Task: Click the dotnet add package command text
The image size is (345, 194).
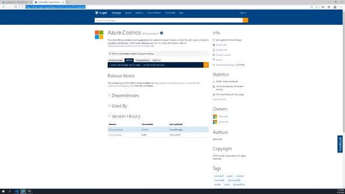Action: pyautogui.click(x=137, y=65)
